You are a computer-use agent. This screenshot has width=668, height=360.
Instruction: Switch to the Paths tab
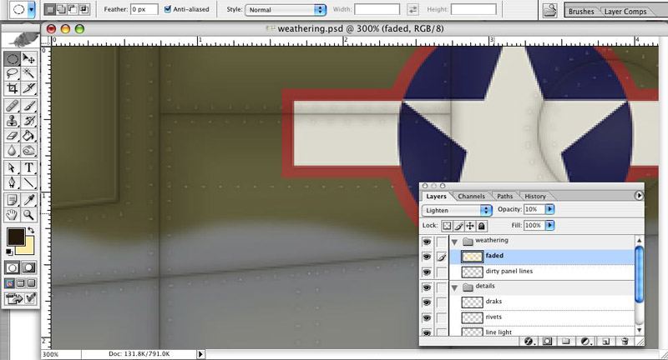505,197
